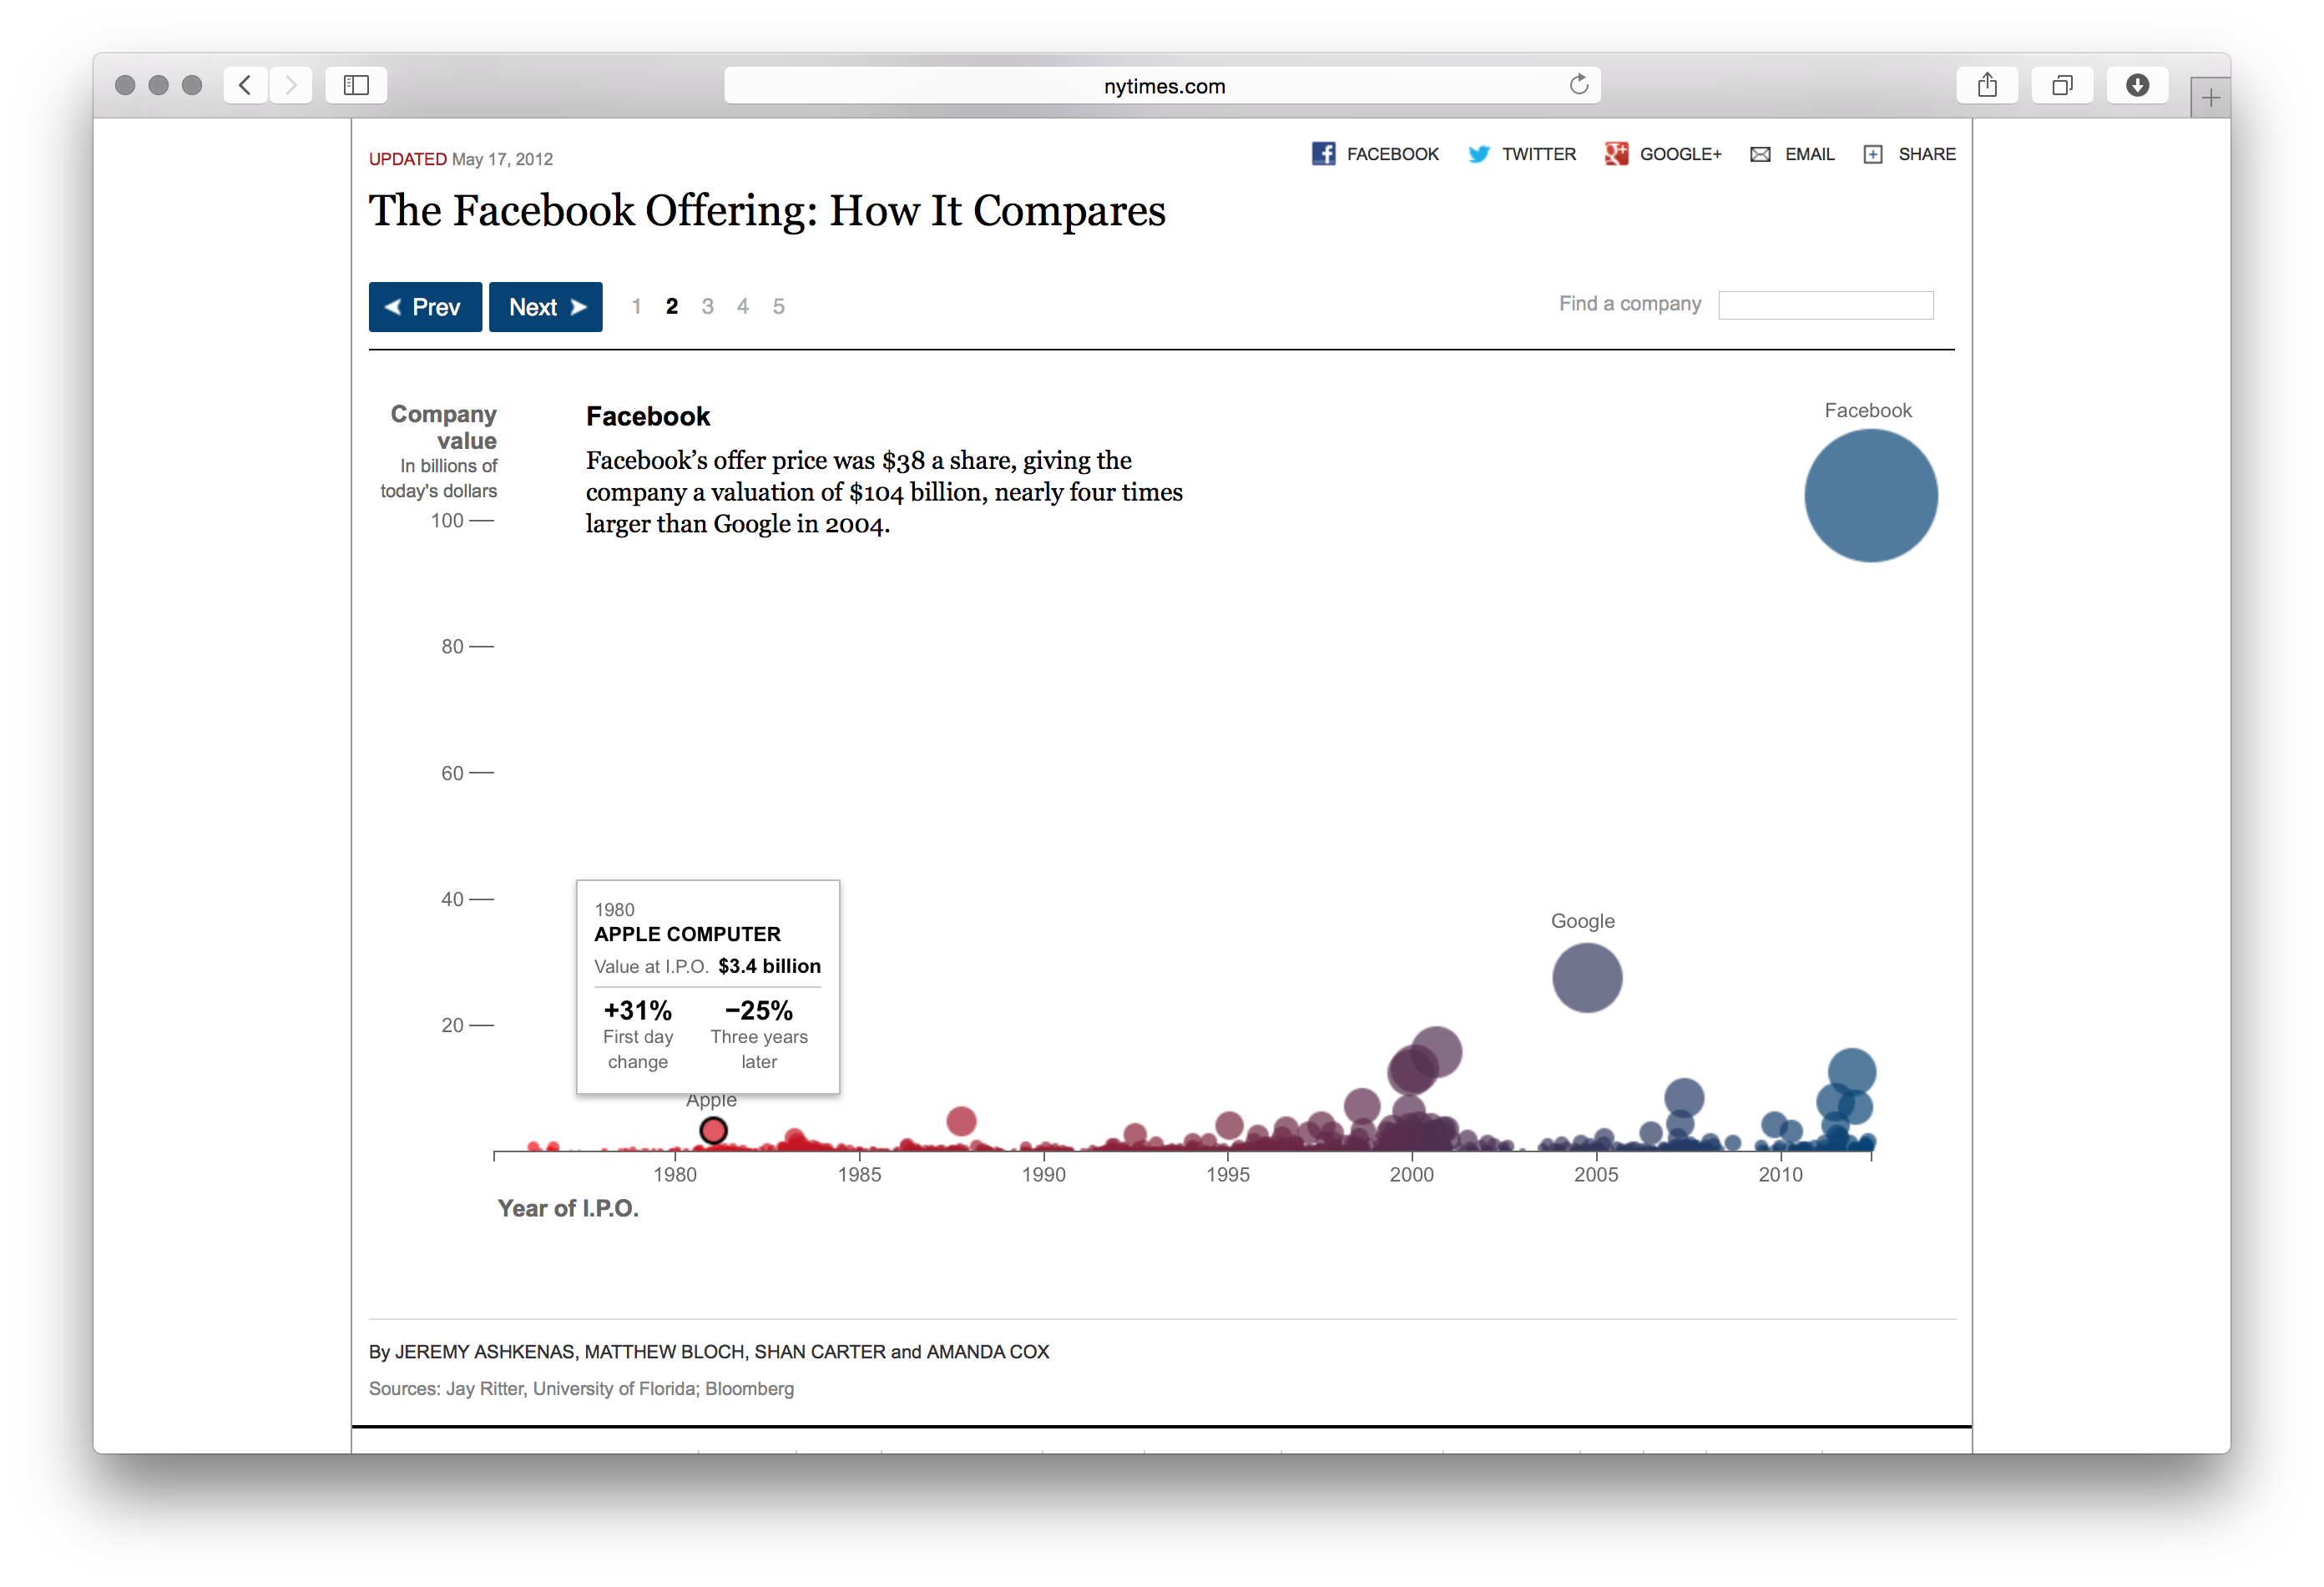Return to the previous slide with Prev

coord(425,307)
